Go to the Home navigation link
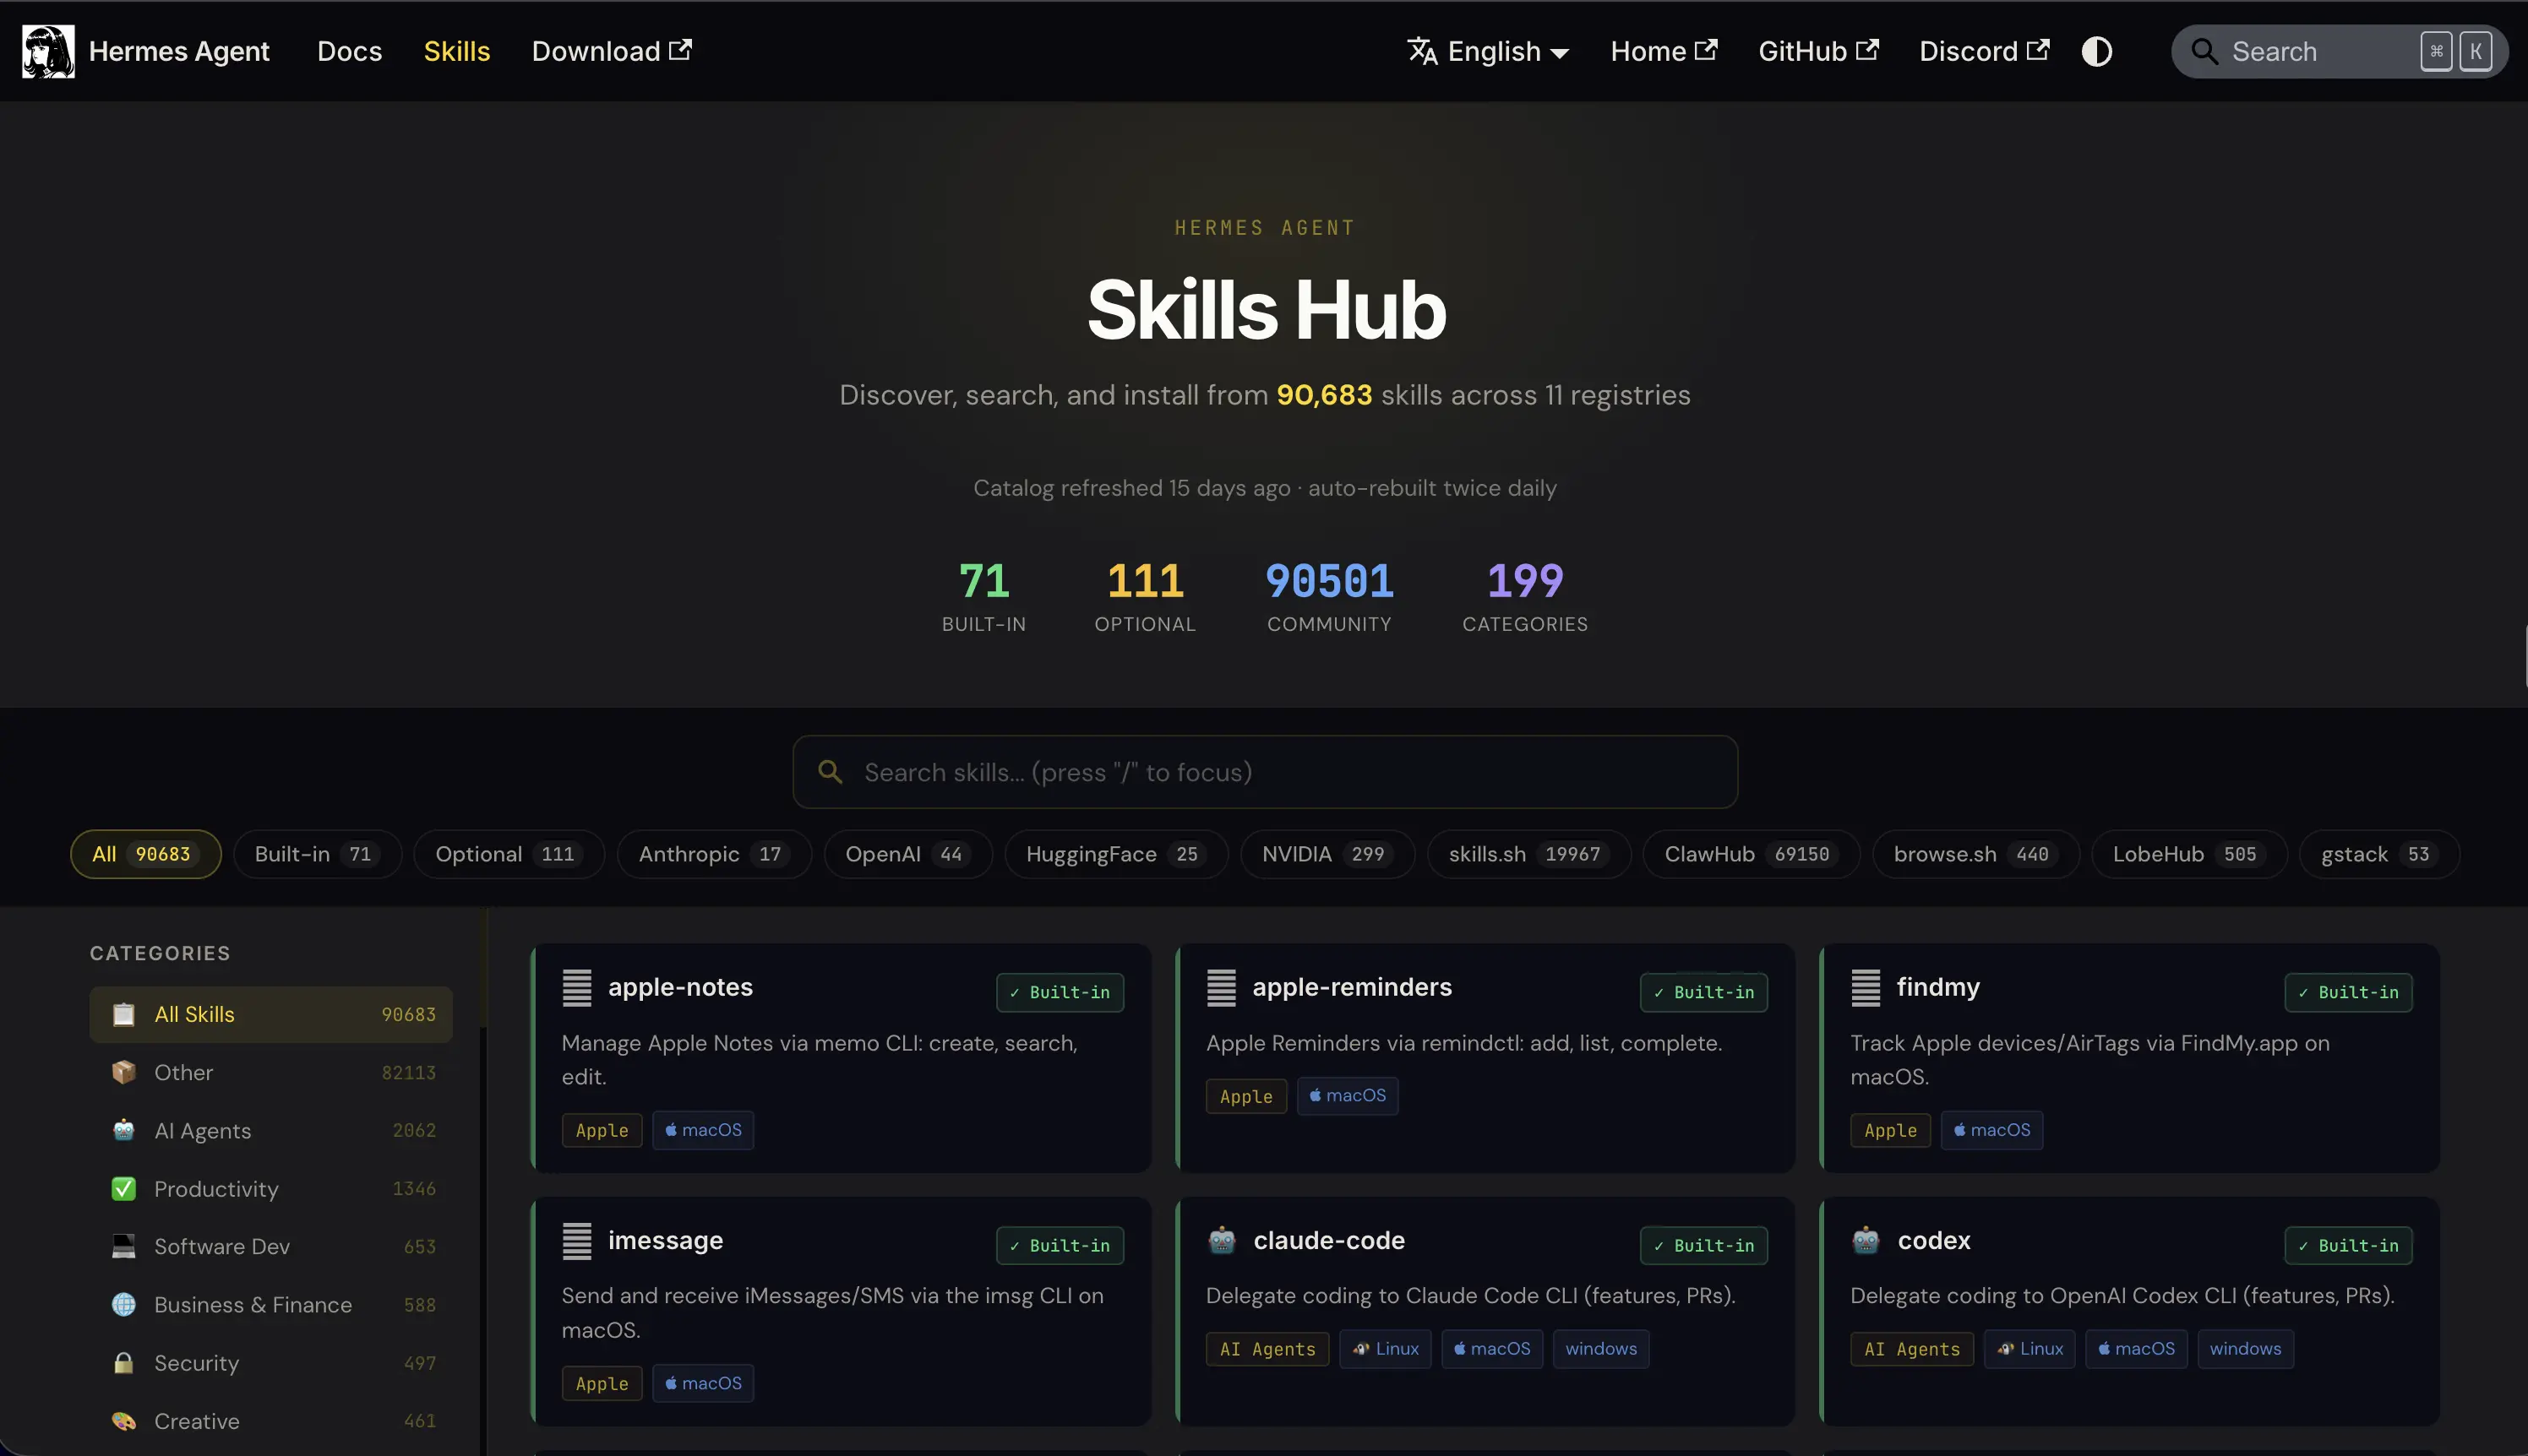2528x1456 pixels. pos(1664,51)
